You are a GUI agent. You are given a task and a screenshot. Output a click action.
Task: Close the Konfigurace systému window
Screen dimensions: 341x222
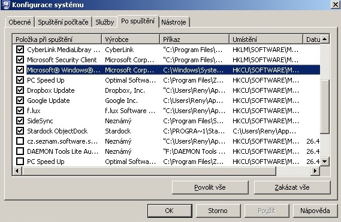pos(336,4)
